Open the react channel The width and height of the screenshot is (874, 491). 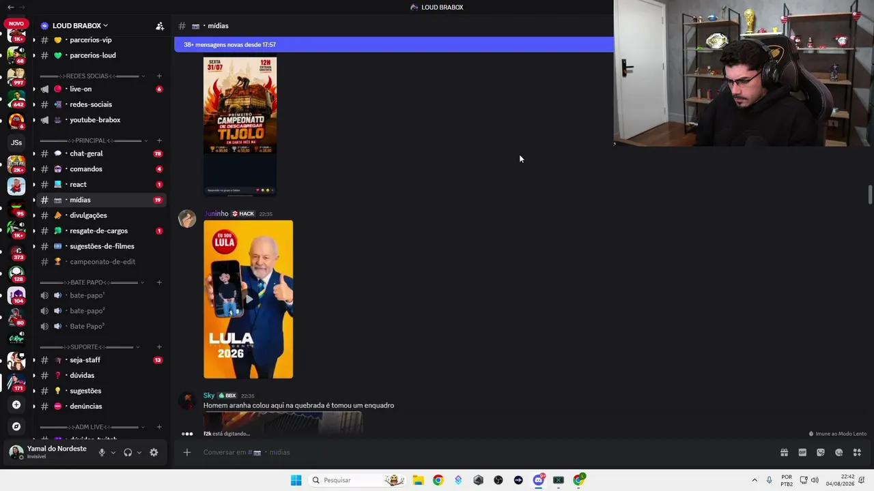tap(102, 184)
